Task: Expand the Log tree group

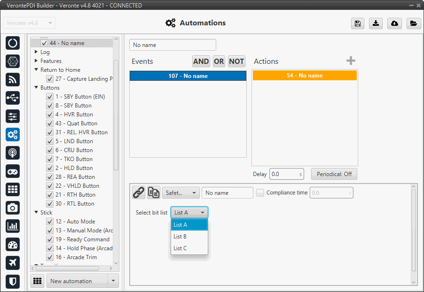Action: [x=36, y=52]
